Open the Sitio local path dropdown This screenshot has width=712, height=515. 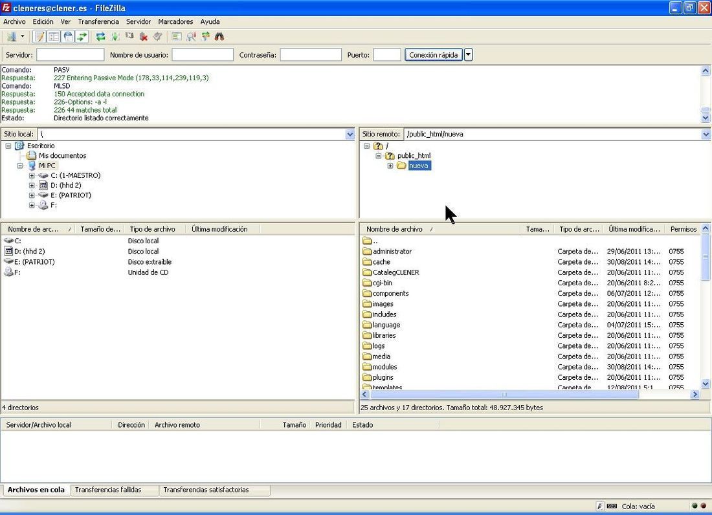[350, 135]
